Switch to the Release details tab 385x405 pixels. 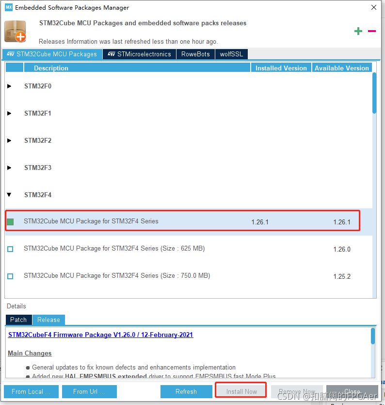[x=48, y=320]
